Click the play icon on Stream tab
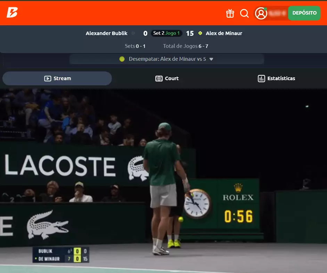Viewport: 327px width, 273px height. coord(48,78)
